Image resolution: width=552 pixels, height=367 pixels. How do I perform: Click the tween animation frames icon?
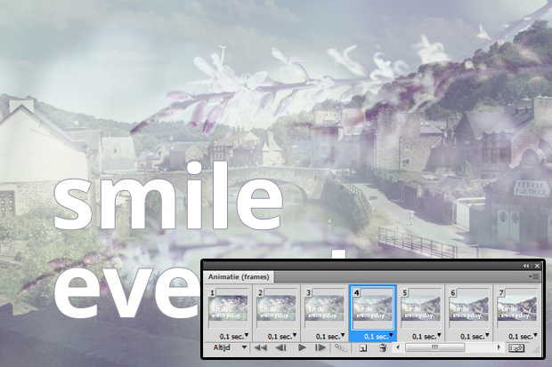click(341, 347)
